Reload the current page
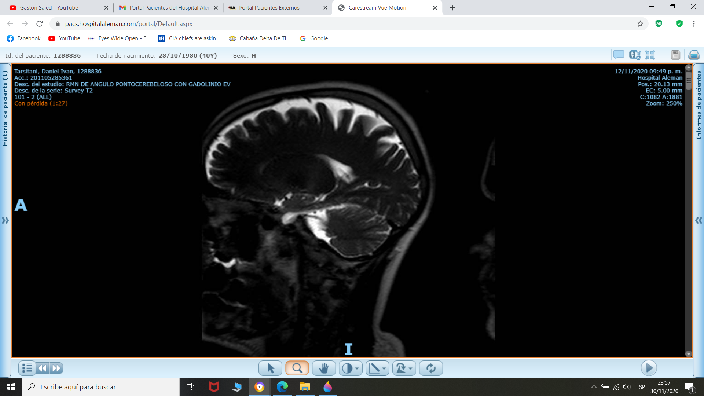The width and height of the screenshot is (704, 396). tap(40, 24)
